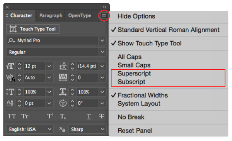The height and width of the screenshot is (141, 232).
Task: Toggle the Strikethrough T icon
Action: [101, 116]
